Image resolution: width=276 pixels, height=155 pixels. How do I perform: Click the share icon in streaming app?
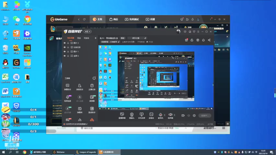tap(209, 40)
